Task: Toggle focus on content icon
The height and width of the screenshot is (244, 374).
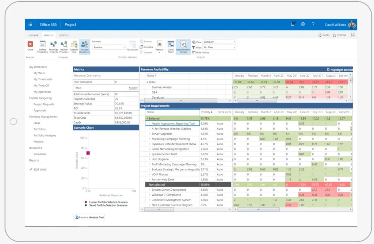Action: coord(352,35)
